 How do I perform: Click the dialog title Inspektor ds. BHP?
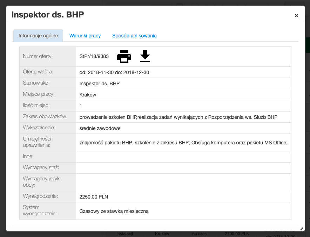tap(48, 15)
